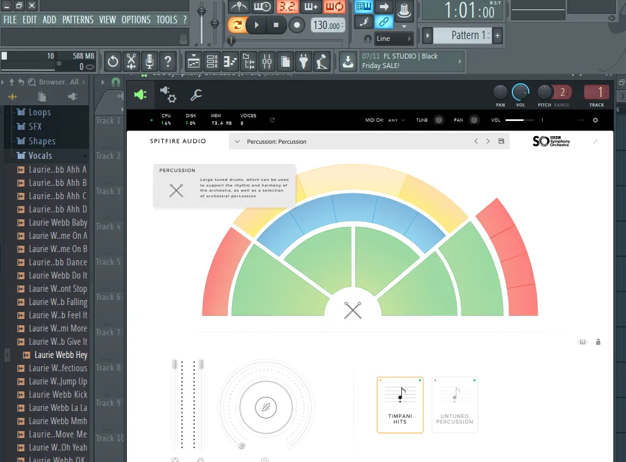The height and width of the screenshot is (462, 626).
Task: Click the Browser All search label
Action: point(58,82)
